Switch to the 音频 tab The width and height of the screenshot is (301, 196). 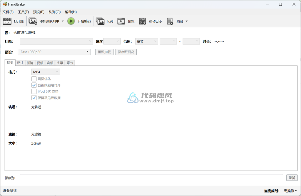click(x=50, y=63)
